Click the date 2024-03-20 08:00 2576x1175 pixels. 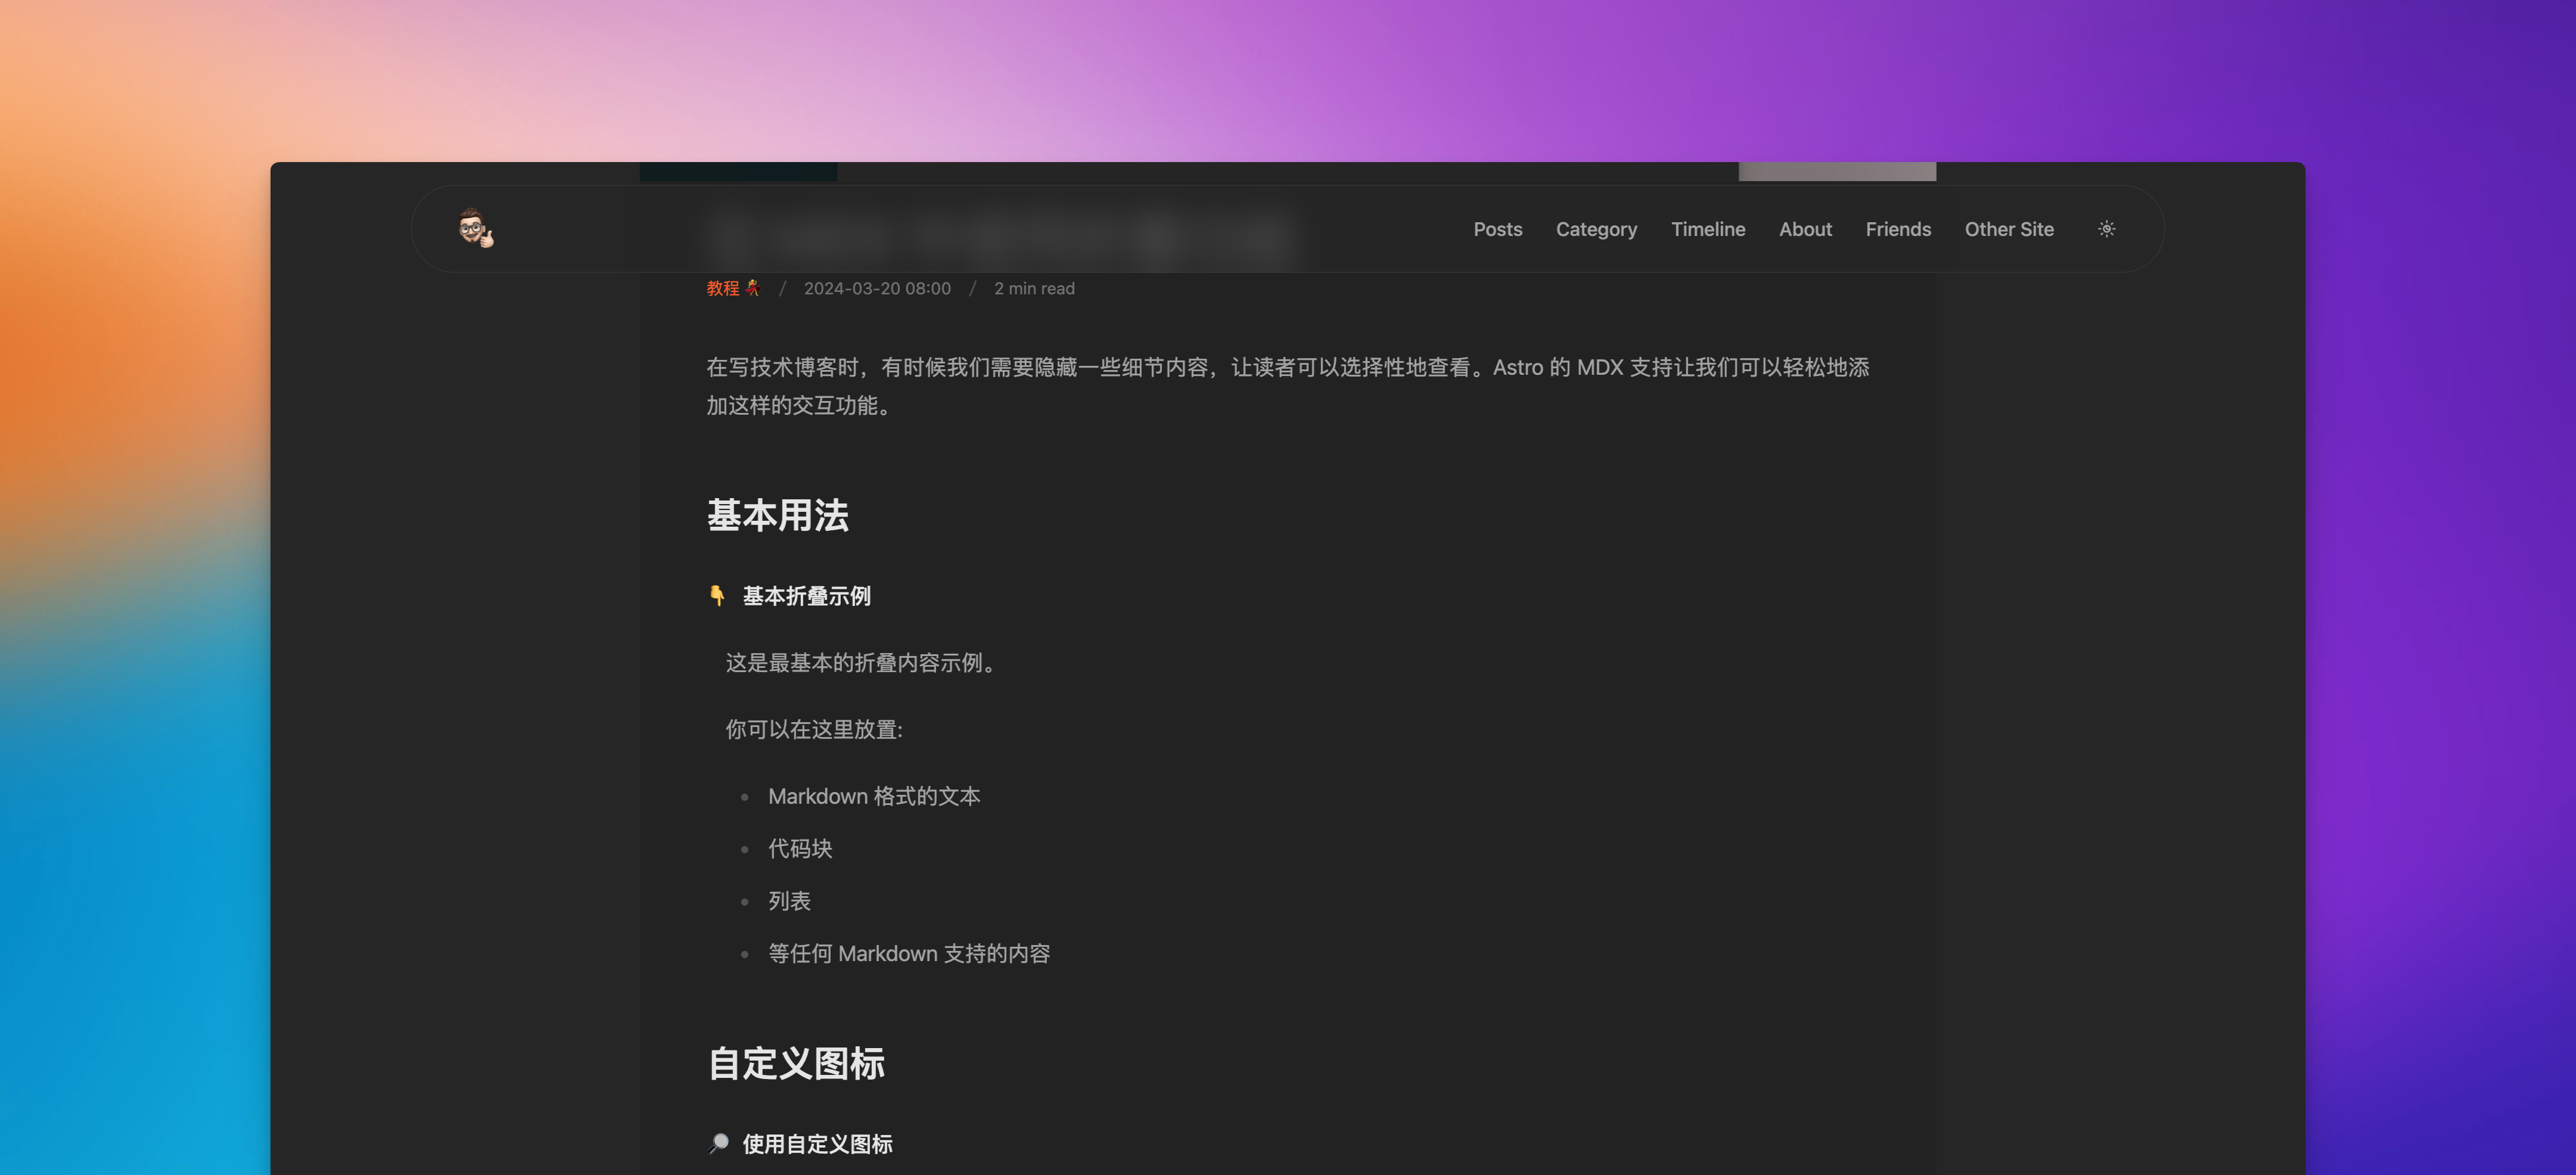click(877, 288)
